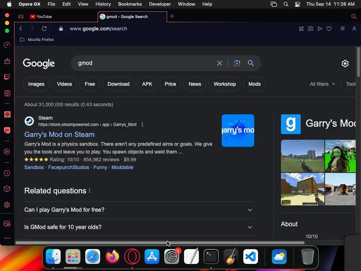Open the Funny tag link
Image resolution: width=361 pixels, height=271 pixels.
pos(100,167)
